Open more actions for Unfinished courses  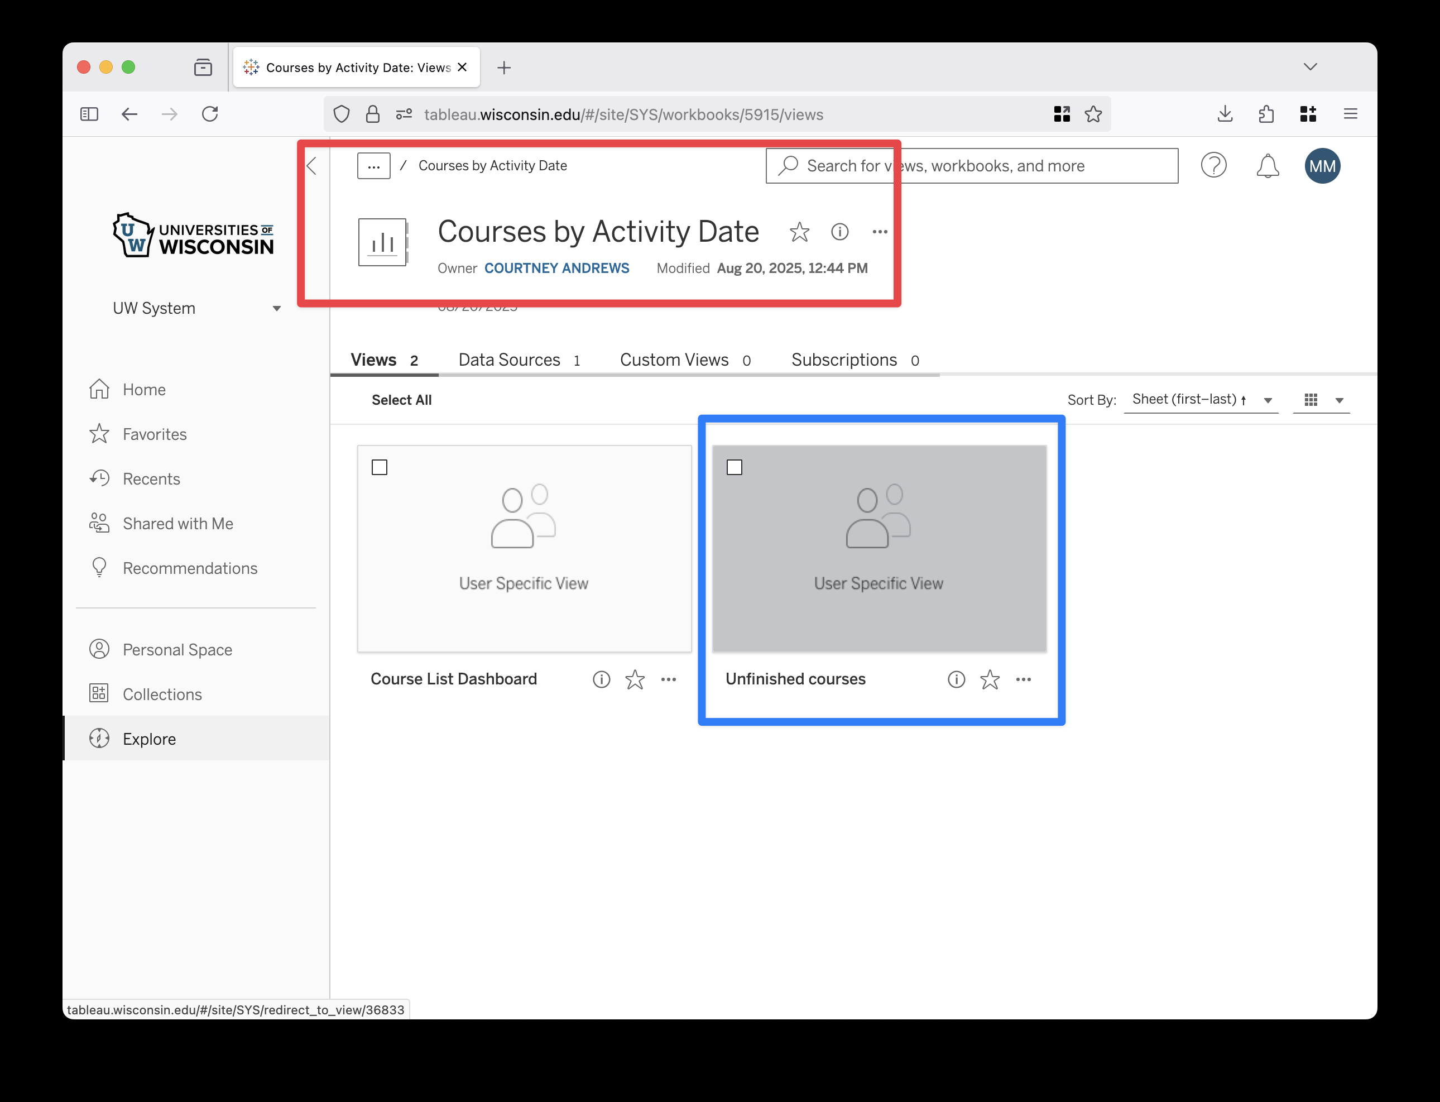[x=1024, y=679]
